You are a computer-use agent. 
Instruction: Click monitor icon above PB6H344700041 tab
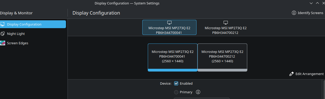169,23
